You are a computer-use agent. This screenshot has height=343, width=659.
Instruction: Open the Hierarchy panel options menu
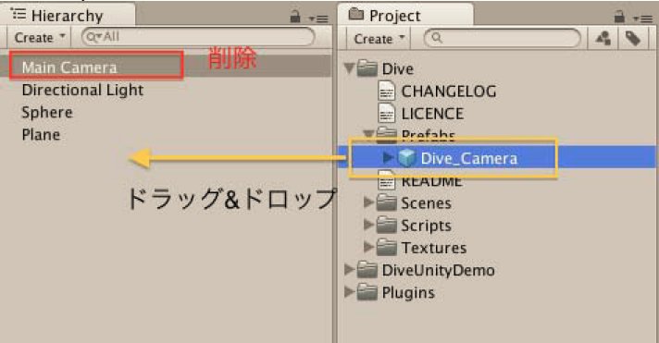click(318, 18)
